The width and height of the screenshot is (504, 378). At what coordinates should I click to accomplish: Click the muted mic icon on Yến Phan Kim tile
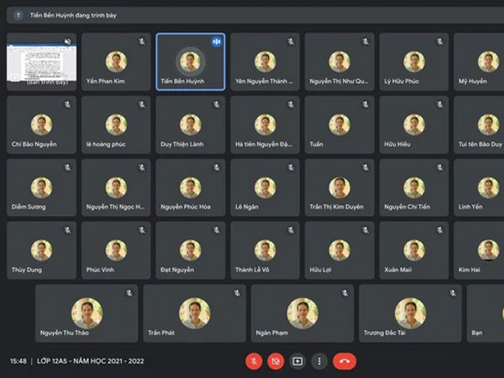[x=142, y=41]
